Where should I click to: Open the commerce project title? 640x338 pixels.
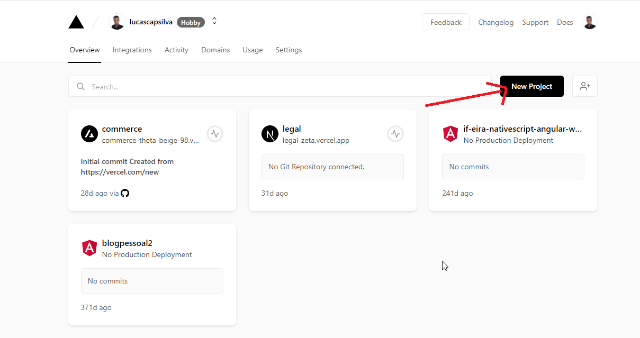[122, 129]
